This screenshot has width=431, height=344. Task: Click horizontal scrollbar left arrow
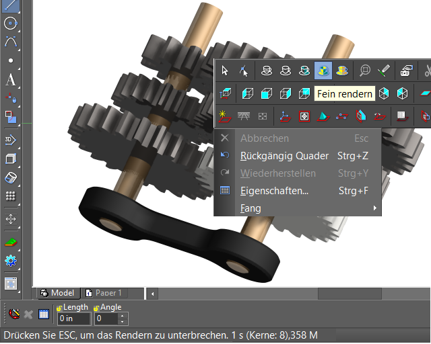point(152,294)
